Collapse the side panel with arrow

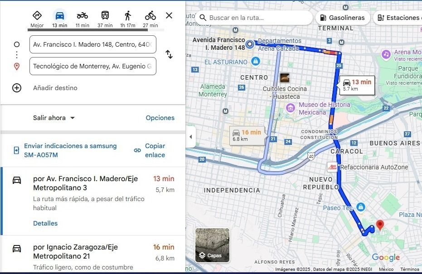pyautogui.click(x=190, y=137)
